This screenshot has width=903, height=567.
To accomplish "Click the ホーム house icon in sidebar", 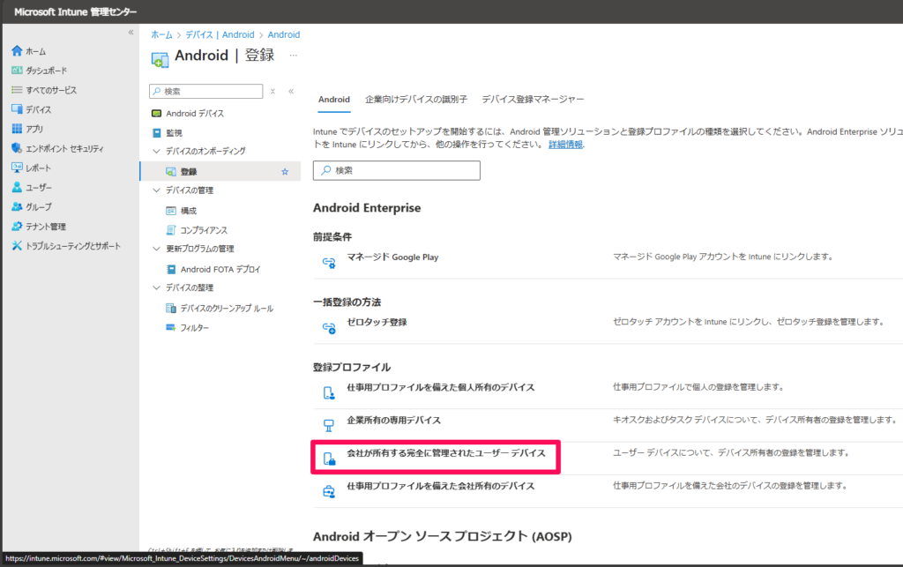I will pos(17,50).
